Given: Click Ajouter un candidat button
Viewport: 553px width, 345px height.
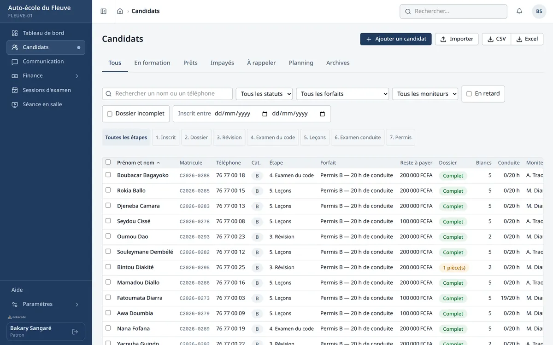Looking at the screenshot, I should click(x=396, y=39).
